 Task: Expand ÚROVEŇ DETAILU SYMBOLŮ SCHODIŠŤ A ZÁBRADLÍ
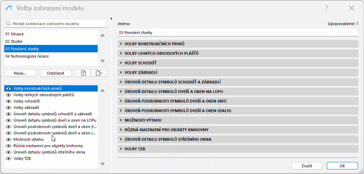pos(238,82)
